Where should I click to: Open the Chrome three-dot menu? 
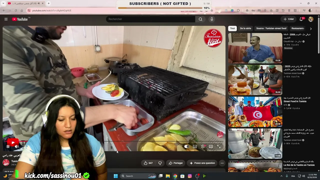pyautogui.click(x=316, y=10)
